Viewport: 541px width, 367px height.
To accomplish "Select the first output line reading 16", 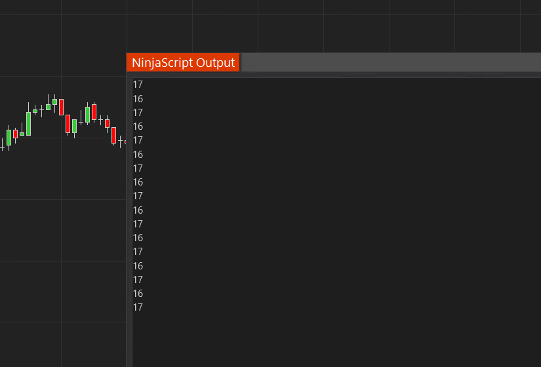I will point(138,99).
